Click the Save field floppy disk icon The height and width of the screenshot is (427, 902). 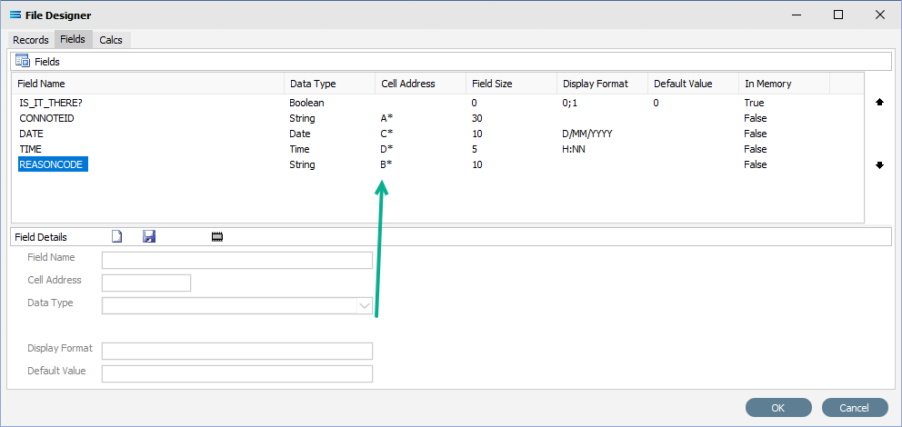149,237
